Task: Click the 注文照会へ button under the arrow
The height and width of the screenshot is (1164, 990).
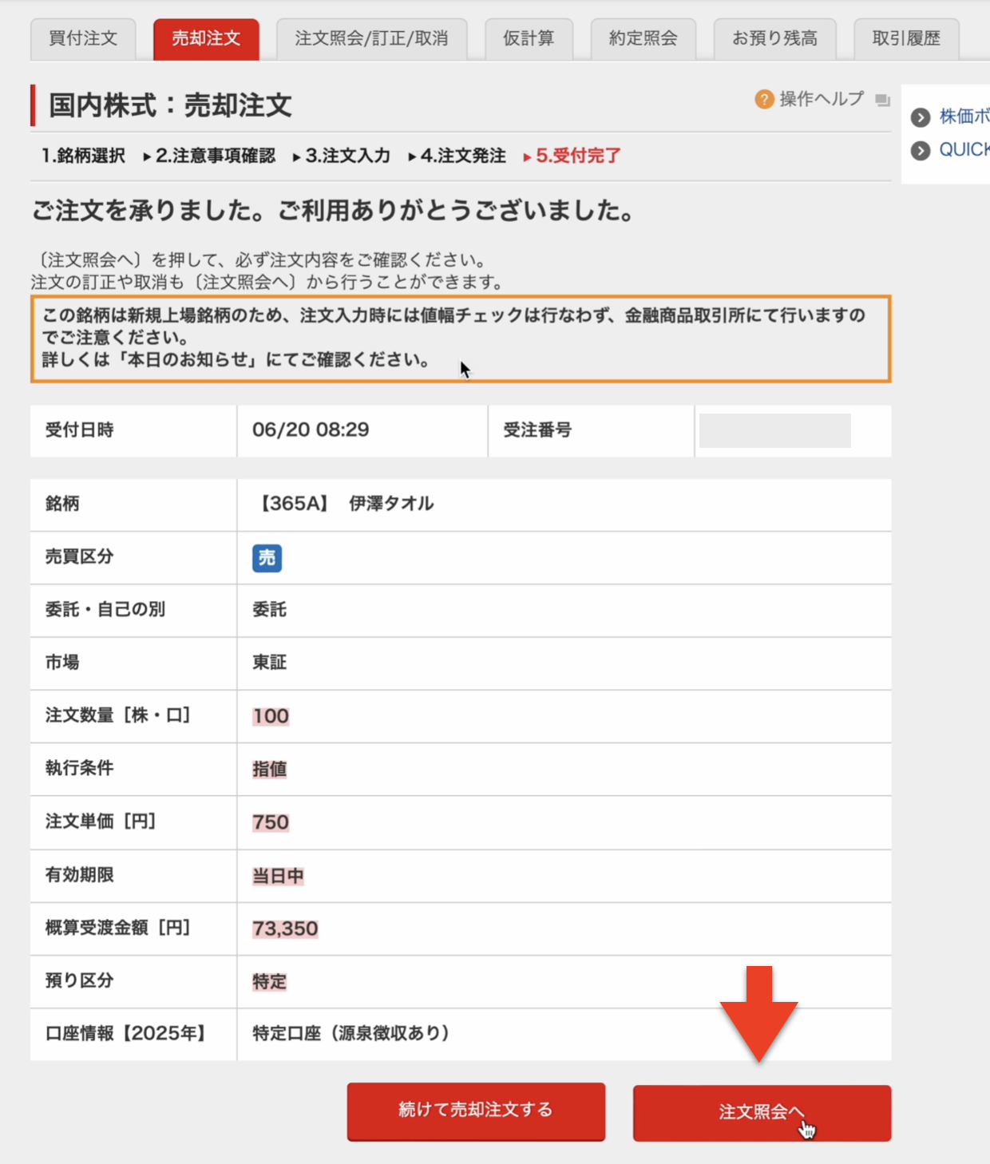Action: (x=762, y=1112)
